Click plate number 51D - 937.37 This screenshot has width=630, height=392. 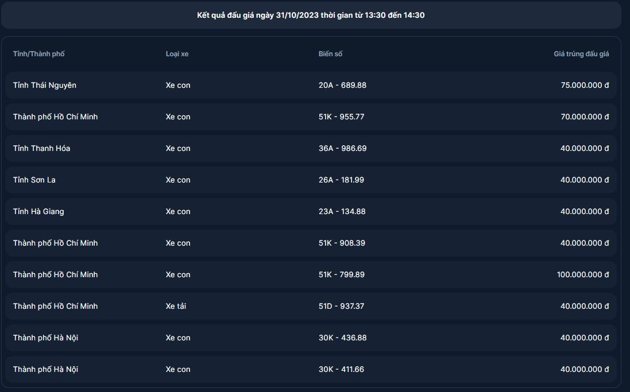tap(341, 306)
